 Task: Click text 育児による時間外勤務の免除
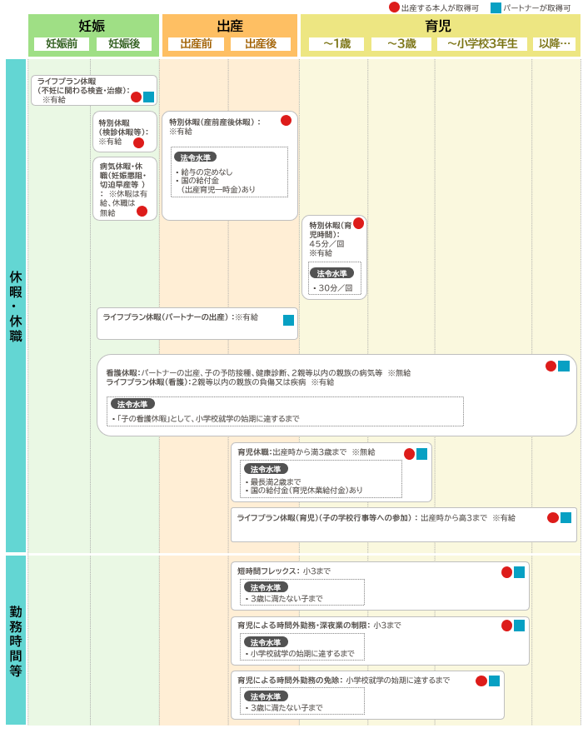(x=290, y=681)
